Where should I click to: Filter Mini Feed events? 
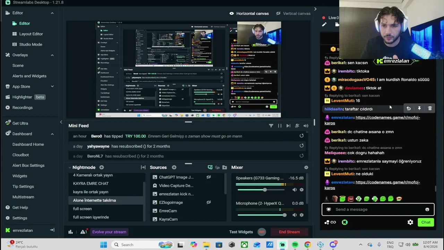pyautogui.click(x=271, y=126)
